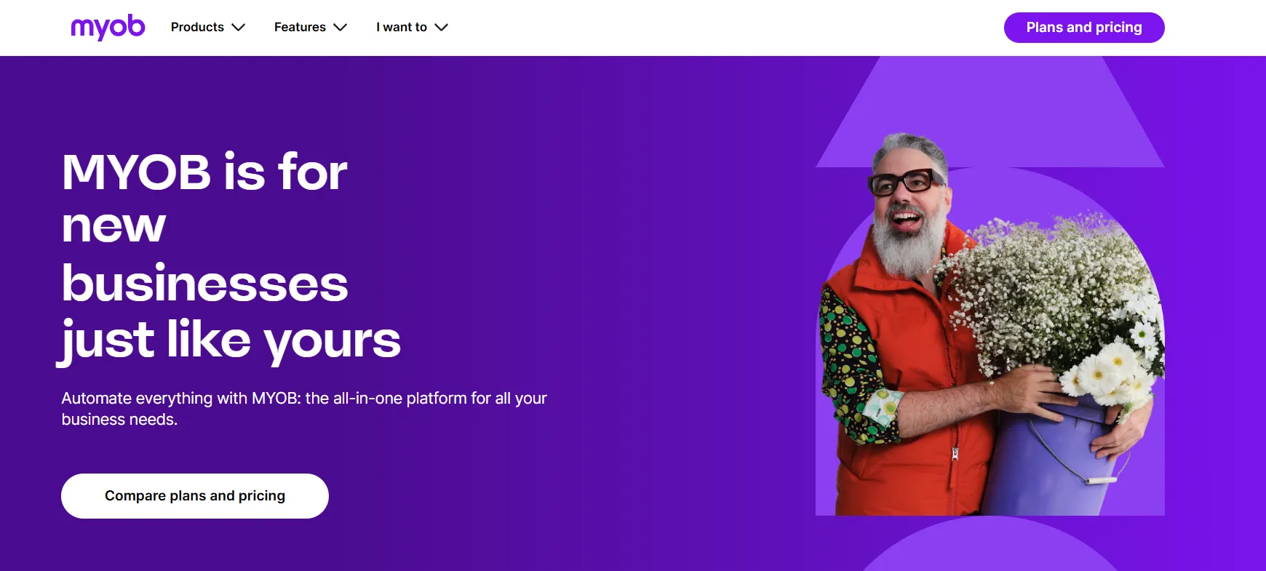Click the 'Automate everything with MYOB' paragraph
Screen dimensions: 1266x571
click(304, 409)
